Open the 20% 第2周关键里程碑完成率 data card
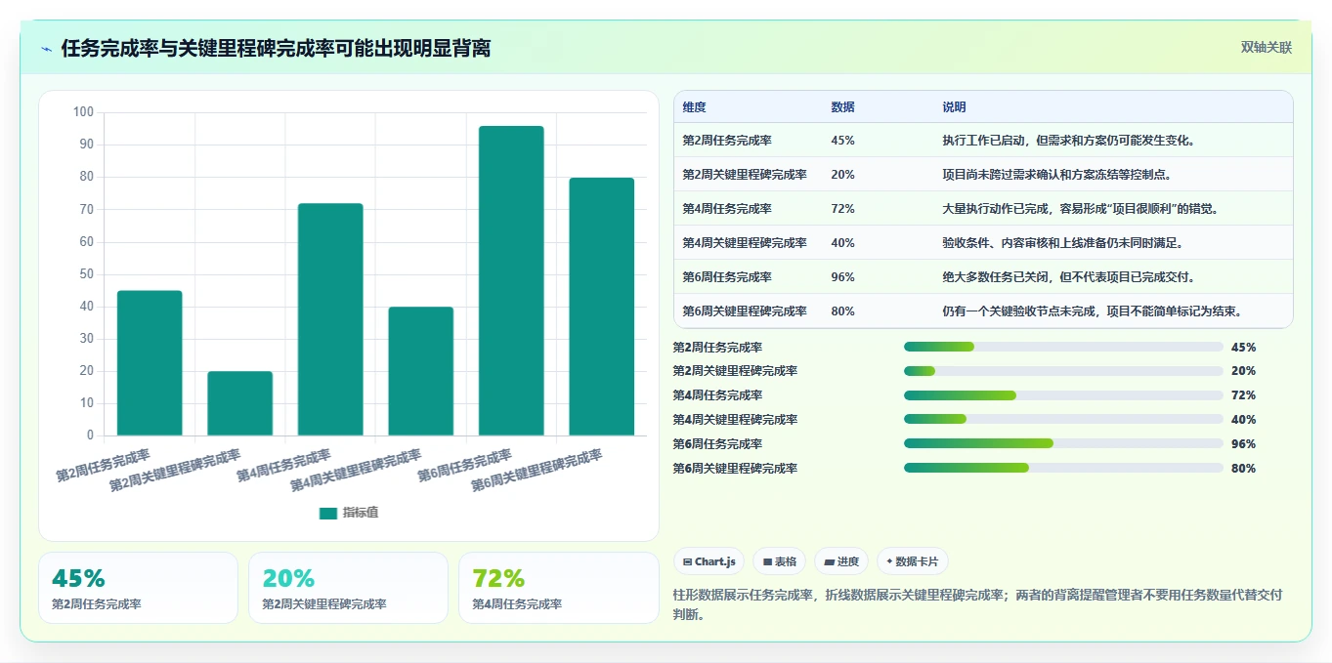This screenshot has width=1332, height=663. [348, 588]
